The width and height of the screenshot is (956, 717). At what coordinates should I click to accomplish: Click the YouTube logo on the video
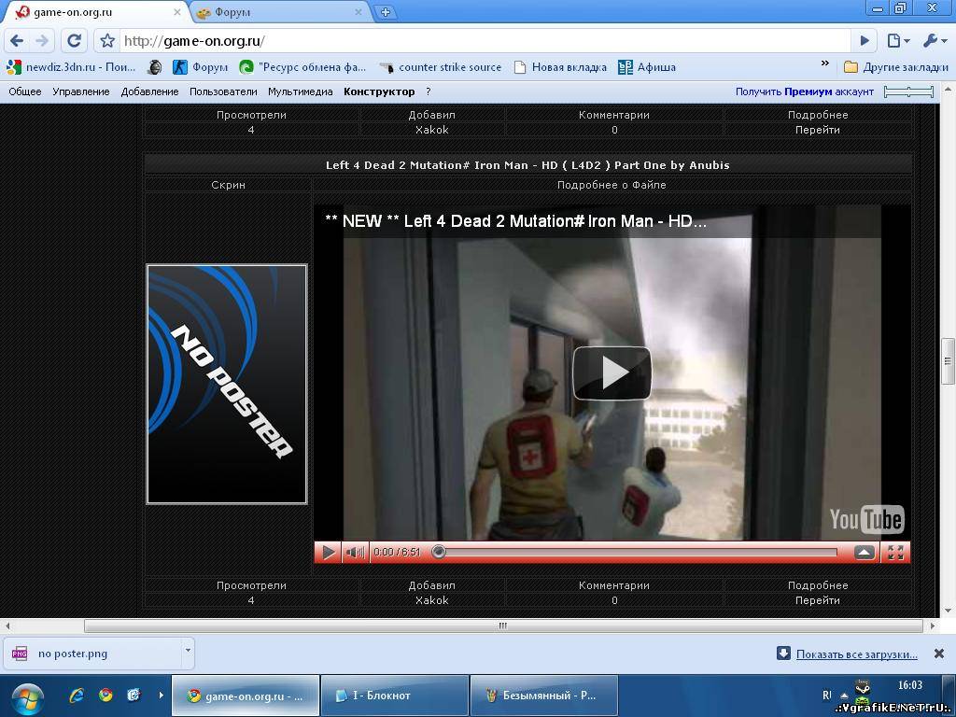[866, 519]
